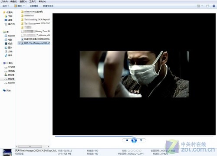Open the 视频 videos library

click(x=9, y=43)
